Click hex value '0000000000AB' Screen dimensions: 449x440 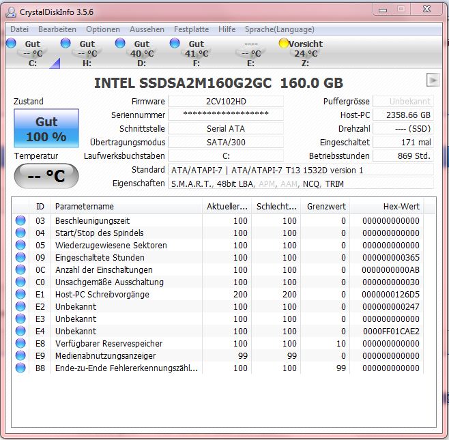[390, 269]
